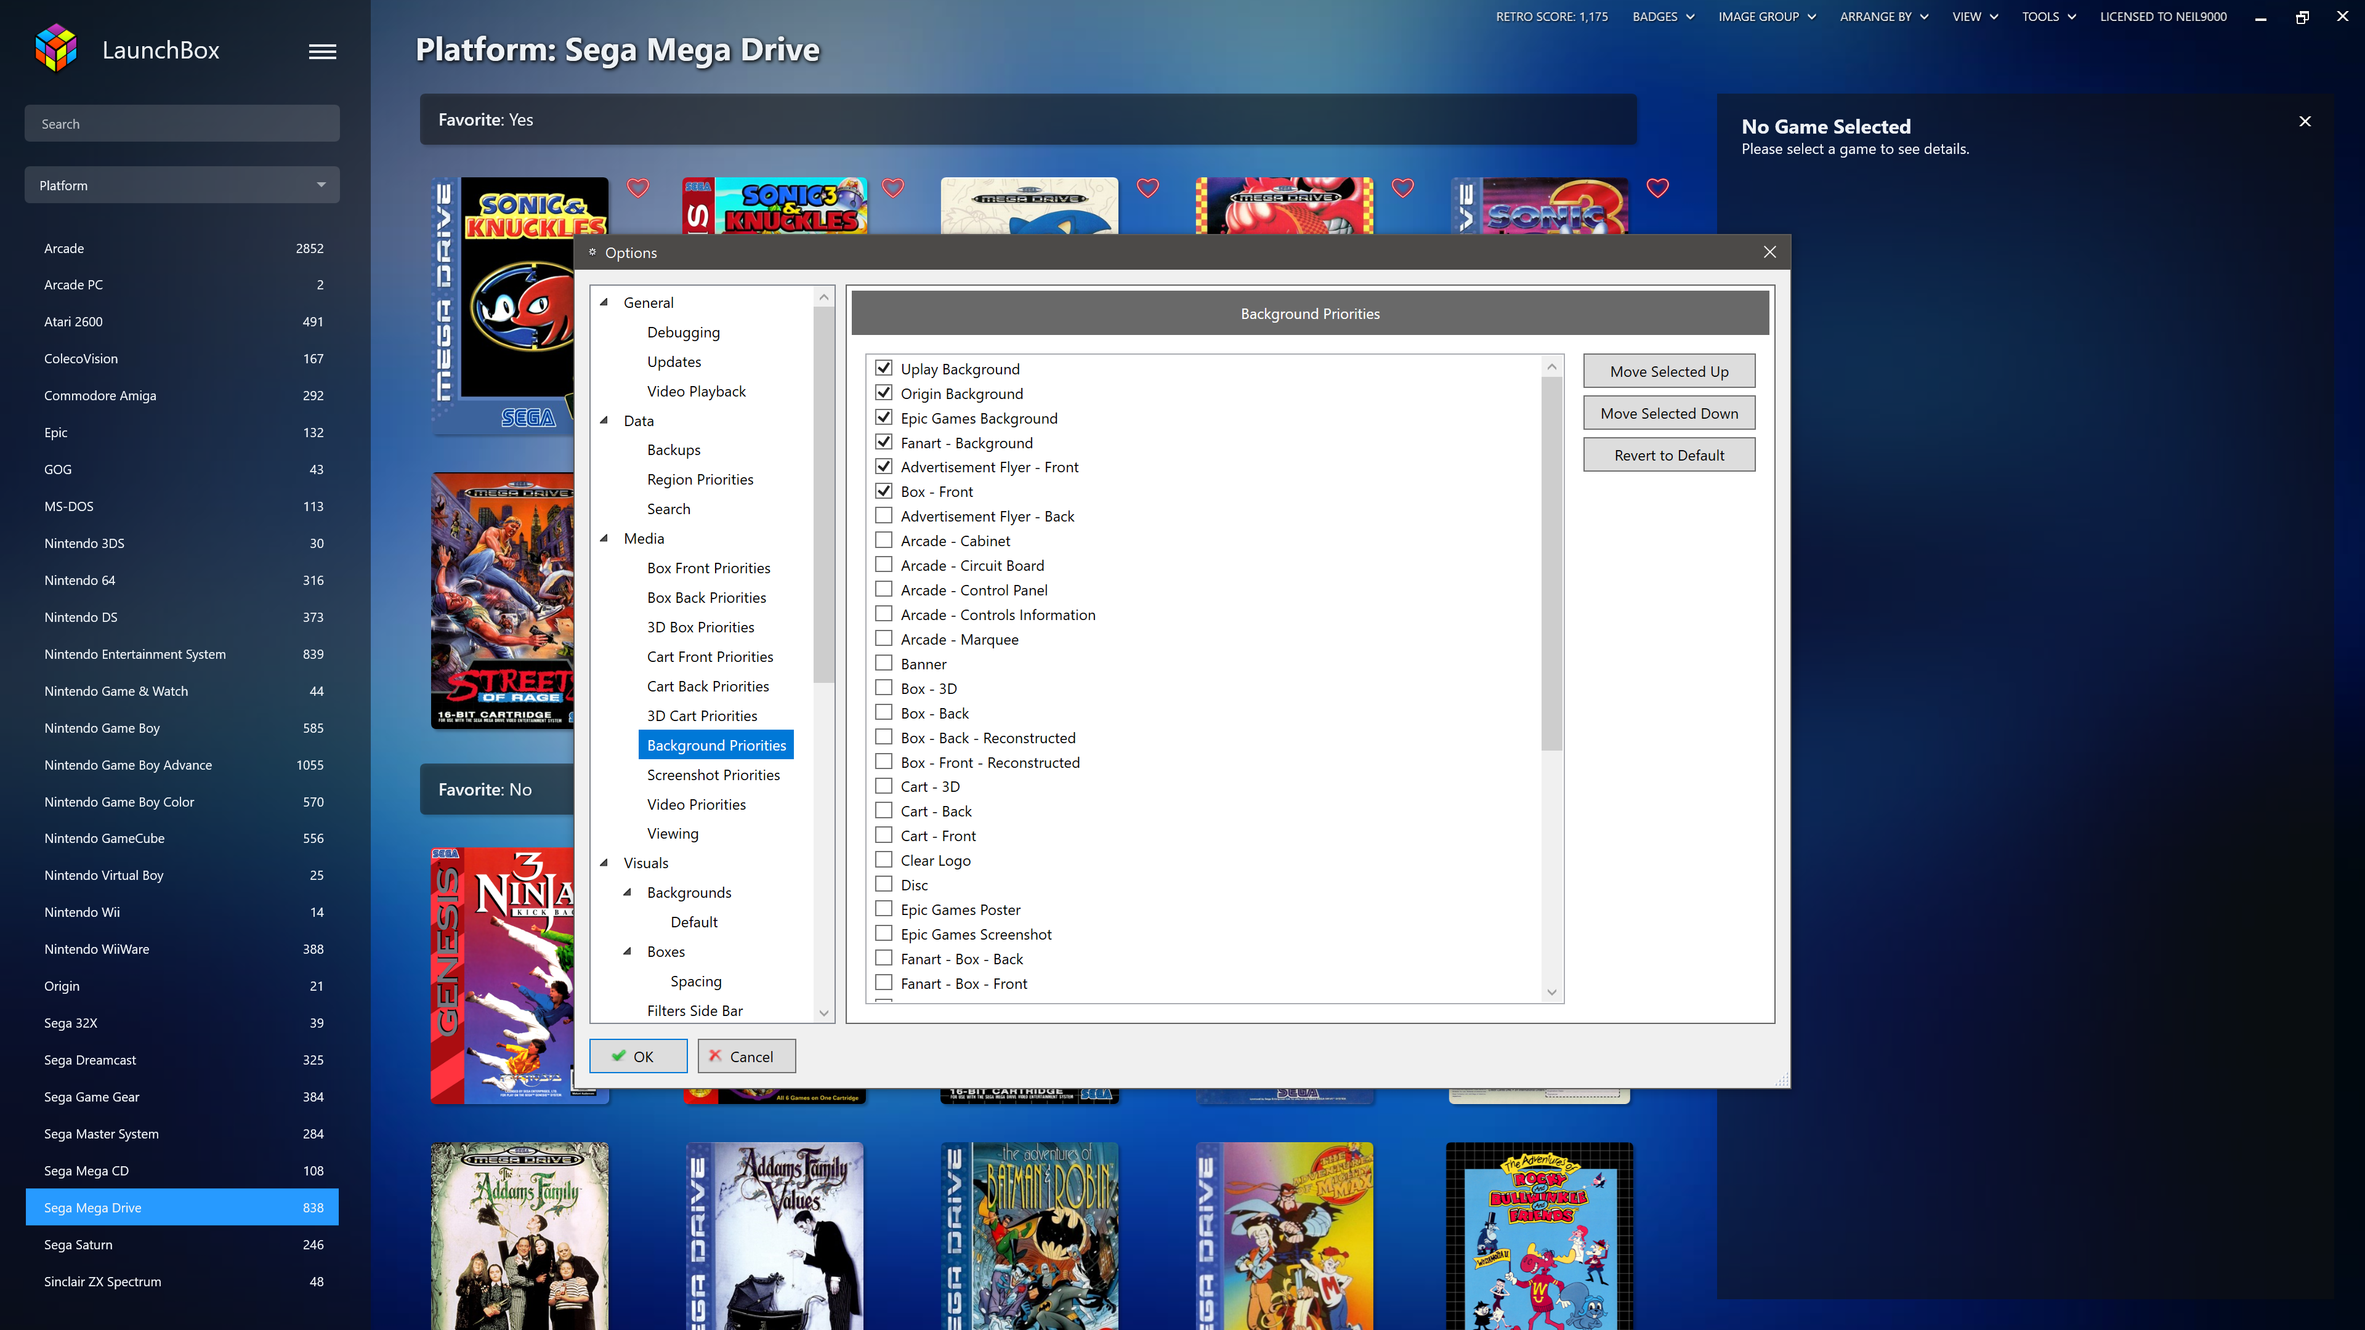
Task: Open the Tools menu
Action: [x=2048, y=17]
